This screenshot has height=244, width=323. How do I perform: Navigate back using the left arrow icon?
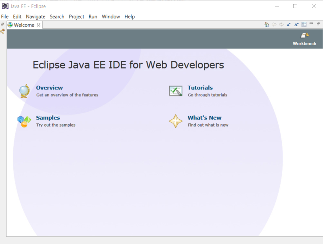tap(274, 24)
